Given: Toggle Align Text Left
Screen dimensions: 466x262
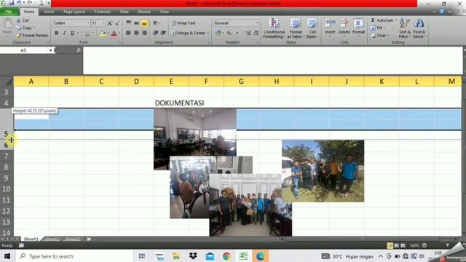Looking at the screenshot, I should (128, 33).
